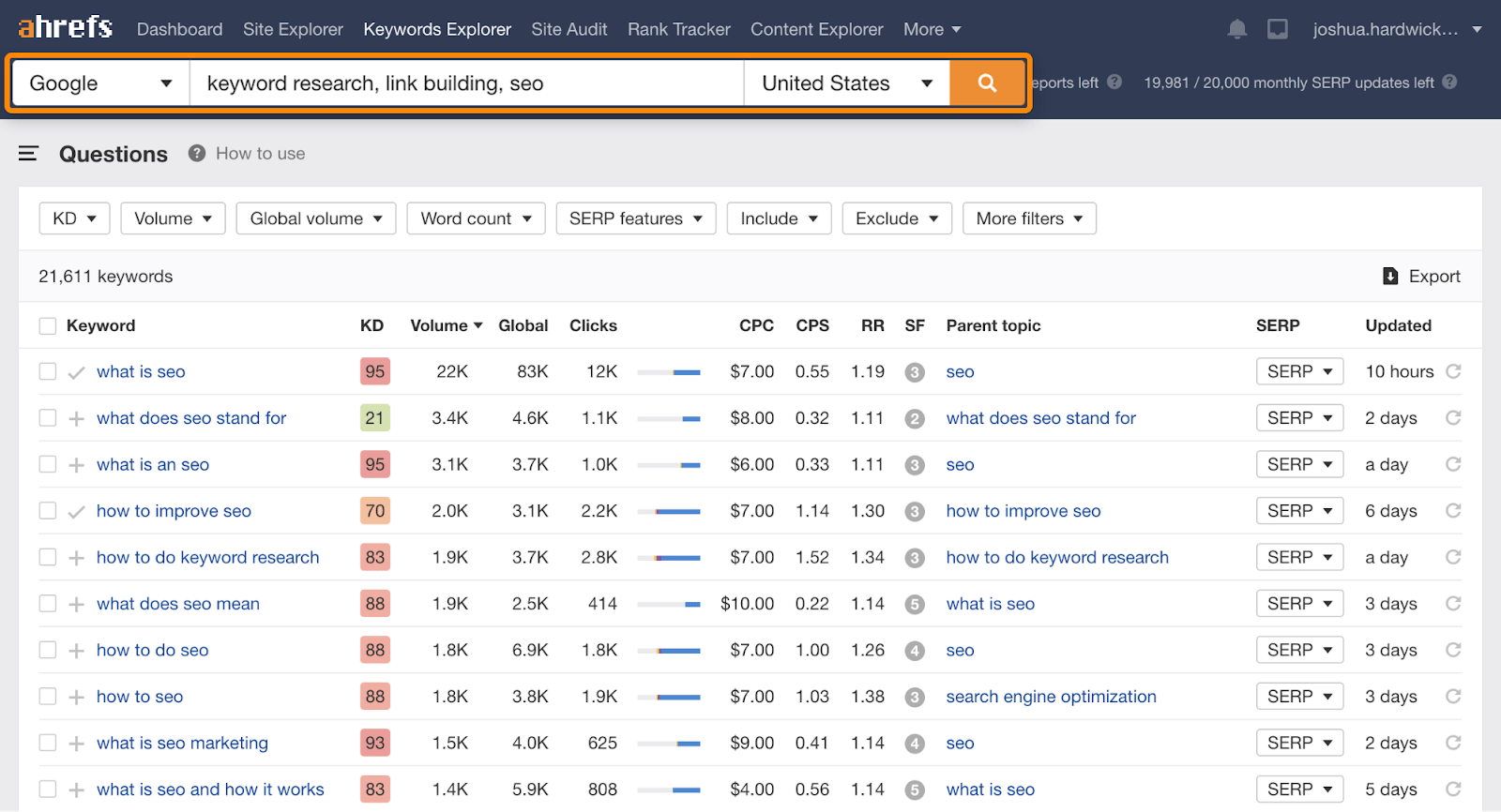Open the SERP features filter dropdown
The image size is (1501, 812).
pos(635,218)
